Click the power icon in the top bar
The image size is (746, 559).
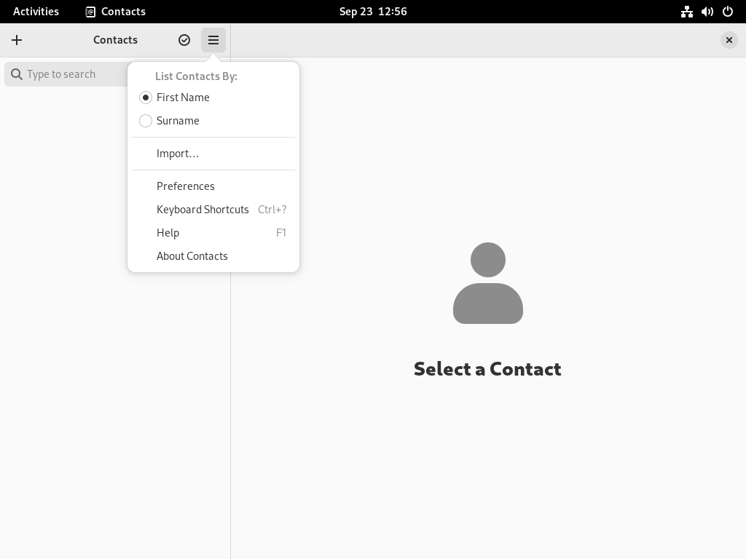point(728,12)
